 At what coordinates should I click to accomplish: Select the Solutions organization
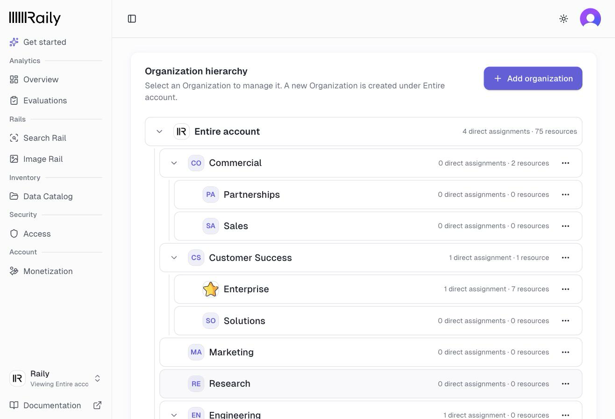[x=378, y=321]
